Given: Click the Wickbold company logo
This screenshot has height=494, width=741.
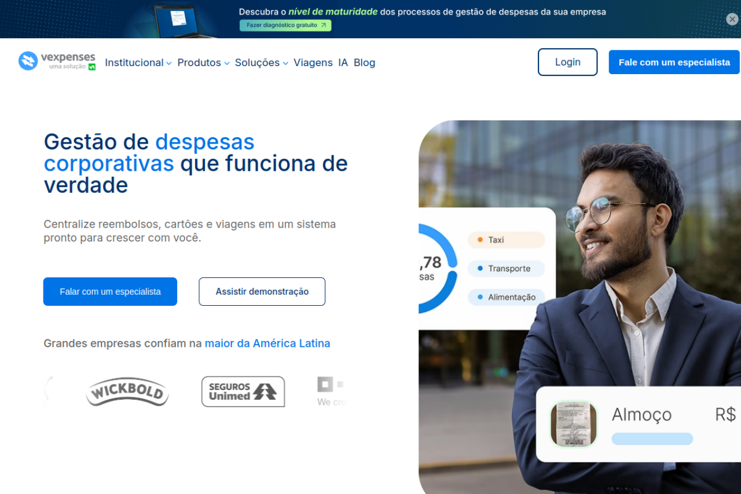Looking at the screenshot, I should click(127, 392).
